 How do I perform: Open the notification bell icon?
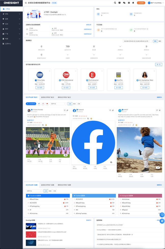click(133, 3)
